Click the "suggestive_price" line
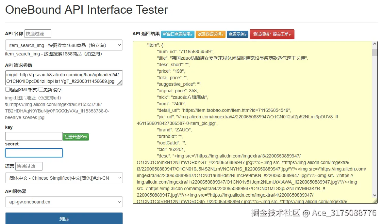 coord(179,84)
